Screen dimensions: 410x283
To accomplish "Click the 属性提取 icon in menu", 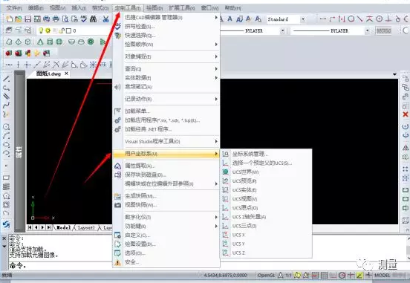I will pos(117,166).
